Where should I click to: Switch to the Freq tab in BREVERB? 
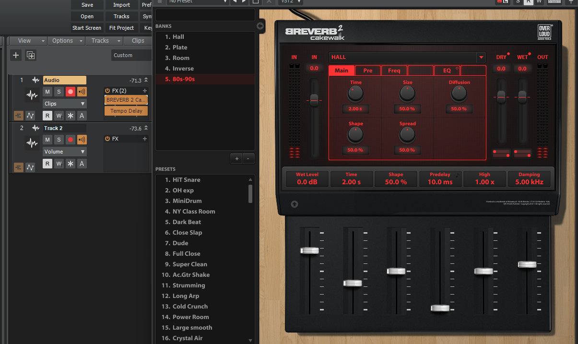coord(394,71)
